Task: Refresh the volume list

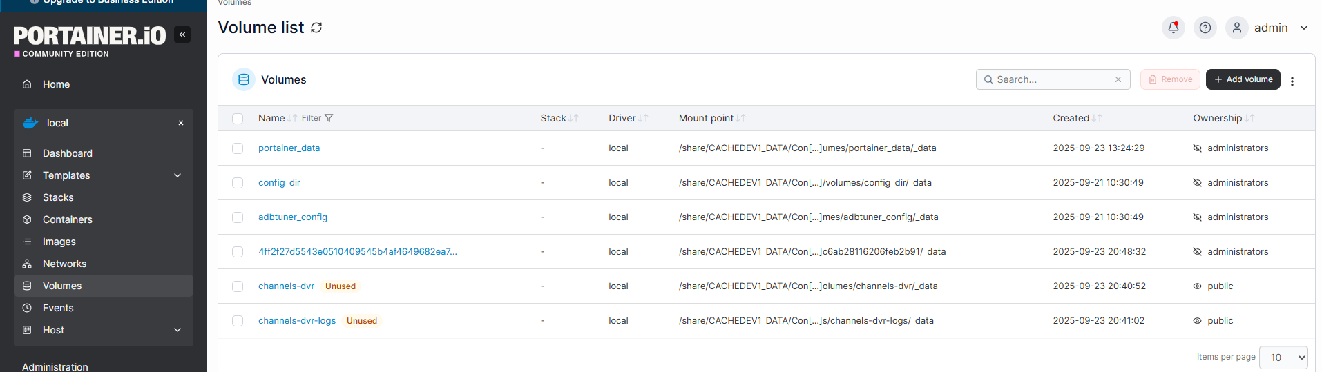Action: [316, 28]
